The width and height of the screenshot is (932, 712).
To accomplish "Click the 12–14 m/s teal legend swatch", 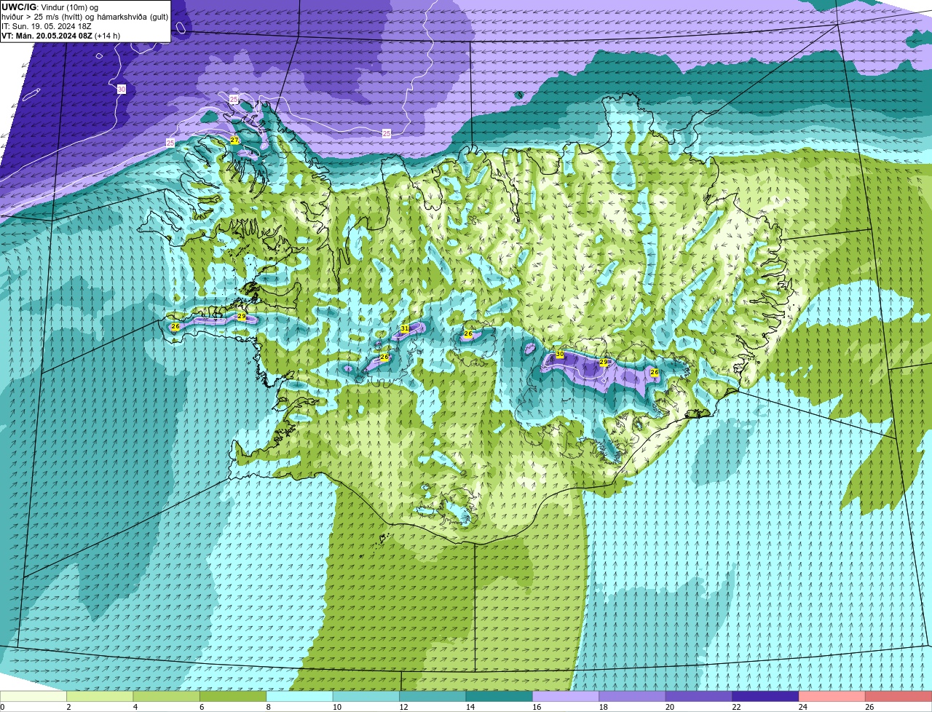I will pyautogui.click(x=433, y=696).
